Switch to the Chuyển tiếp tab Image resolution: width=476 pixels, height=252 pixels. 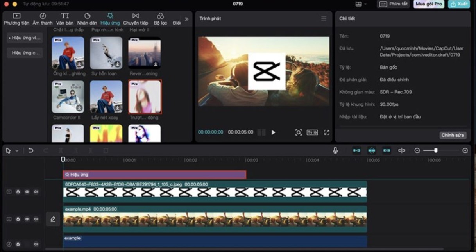[136, 19]
